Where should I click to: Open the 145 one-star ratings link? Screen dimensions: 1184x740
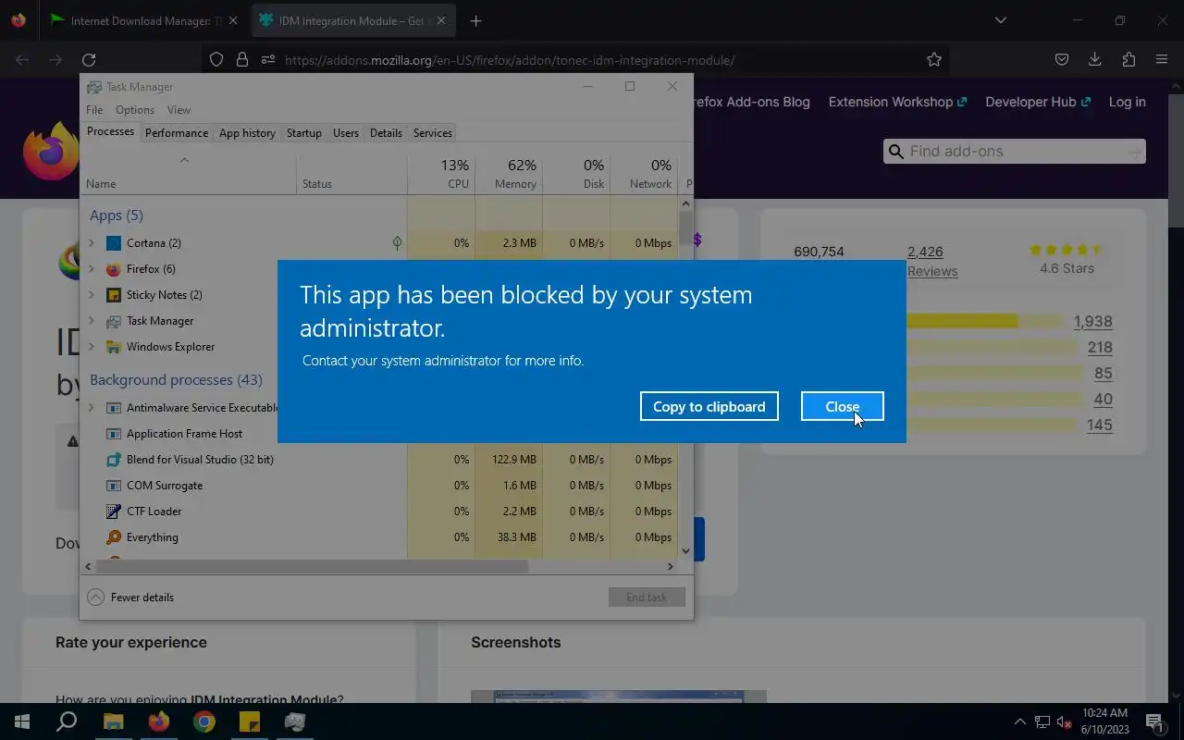(1100, 425)
